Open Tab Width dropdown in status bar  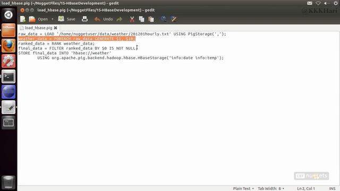271,188
